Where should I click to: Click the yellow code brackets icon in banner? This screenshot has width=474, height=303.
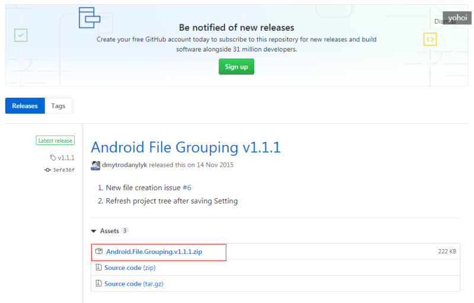[x=430, y=39]
